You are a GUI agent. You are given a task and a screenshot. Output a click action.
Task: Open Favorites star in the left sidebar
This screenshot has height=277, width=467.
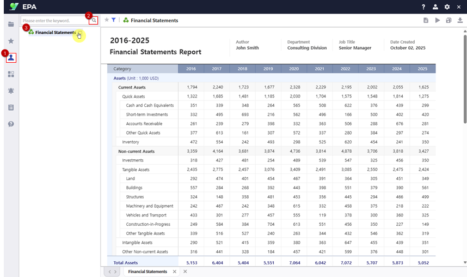(x=11, y=41)
